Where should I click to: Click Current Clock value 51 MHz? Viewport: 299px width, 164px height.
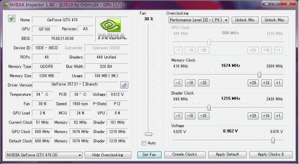click(42, 122)
